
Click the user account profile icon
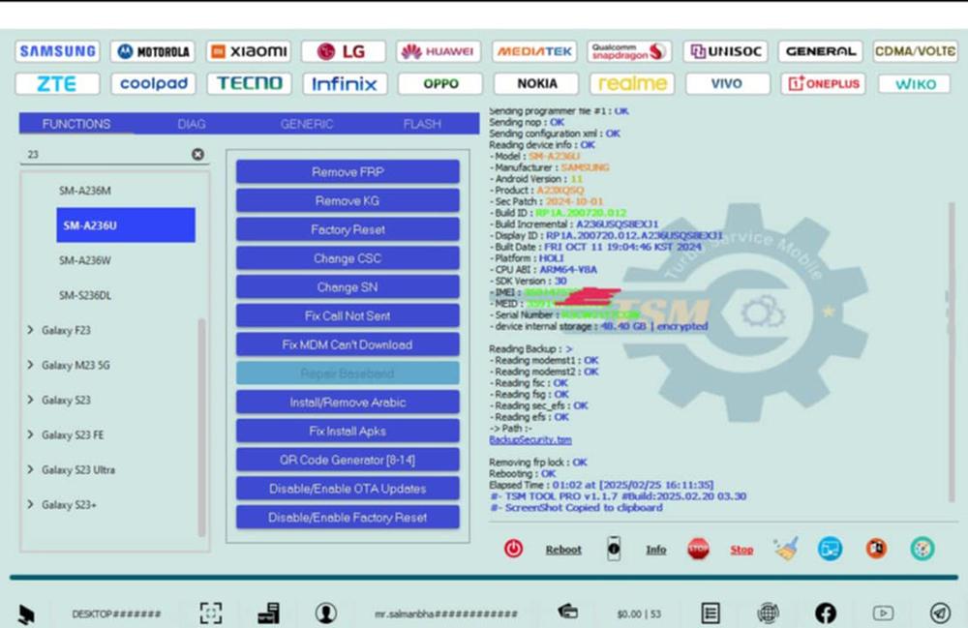pyautogui.click(x=325, y=613)
